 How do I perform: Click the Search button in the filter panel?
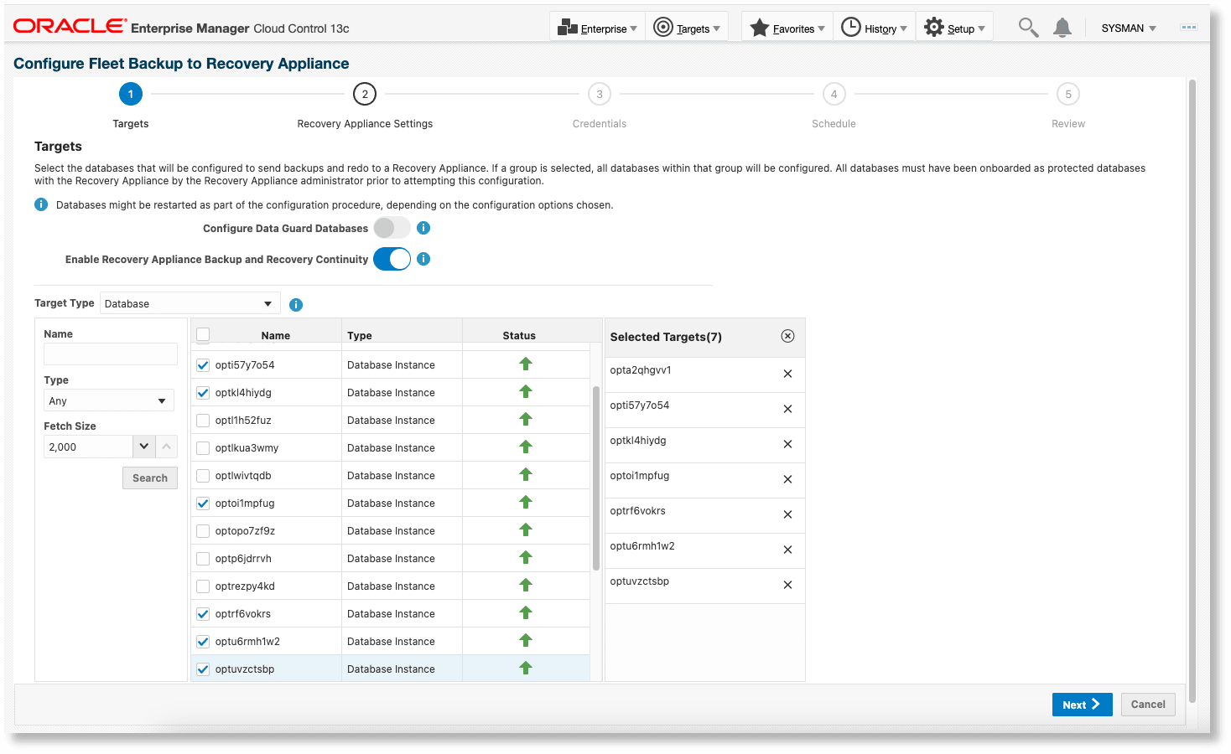point(149,477)
